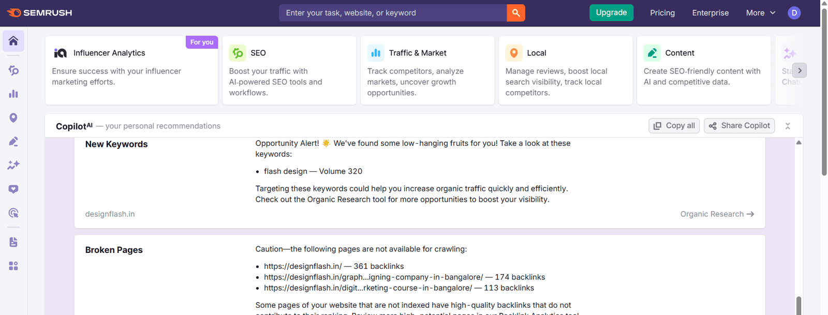This screenshot has height=315, width=828.
Task: Click the Semrush logo
Action: 39,13
